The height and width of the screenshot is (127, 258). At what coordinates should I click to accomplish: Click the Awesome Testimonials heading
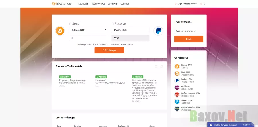pos(69,66)
